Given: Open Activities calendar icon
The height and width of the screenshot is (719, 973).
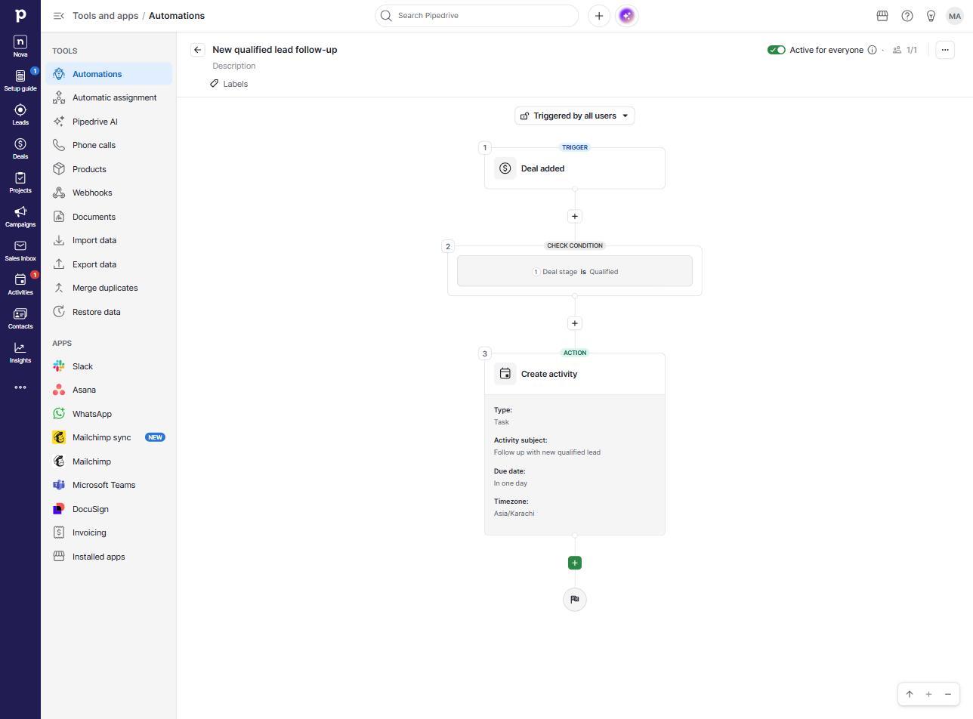Looking at the screenshot, I should click(20, 284).
